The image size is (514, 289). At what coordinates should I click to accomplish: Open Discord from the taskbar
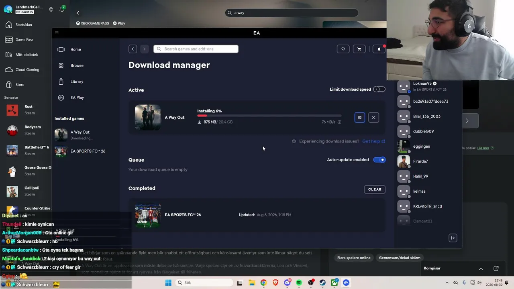click(x=287, y=283)
